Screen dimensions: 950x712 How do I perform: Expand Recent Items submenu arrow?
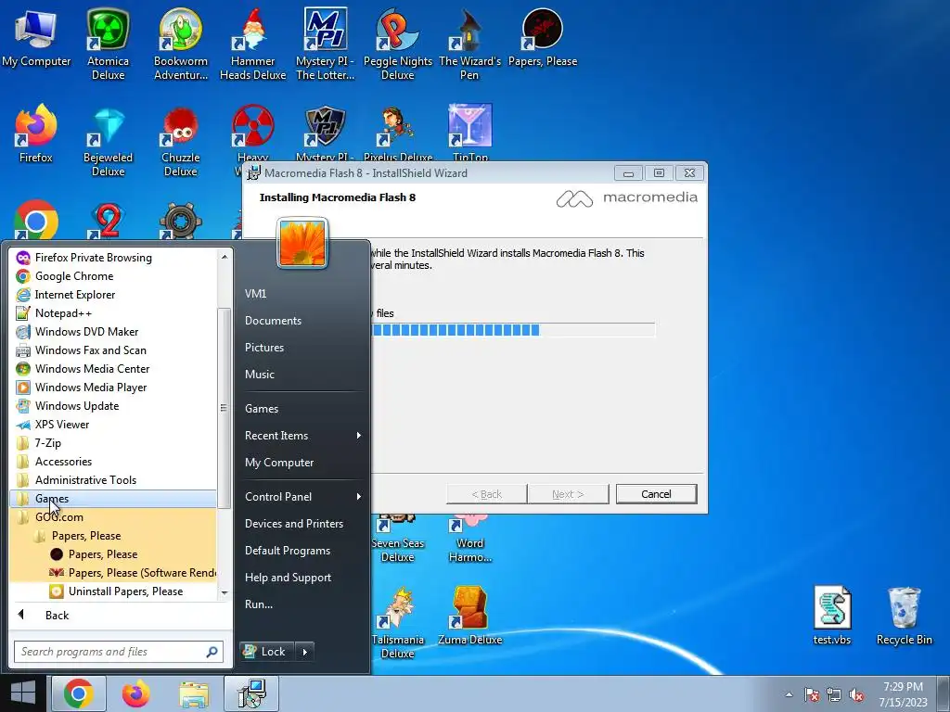(x=359, y=436)
